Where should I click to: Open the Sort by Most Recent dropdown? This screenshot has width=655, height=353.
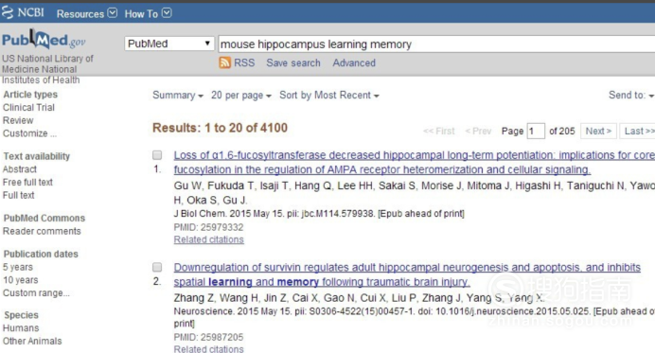point(329,96)
